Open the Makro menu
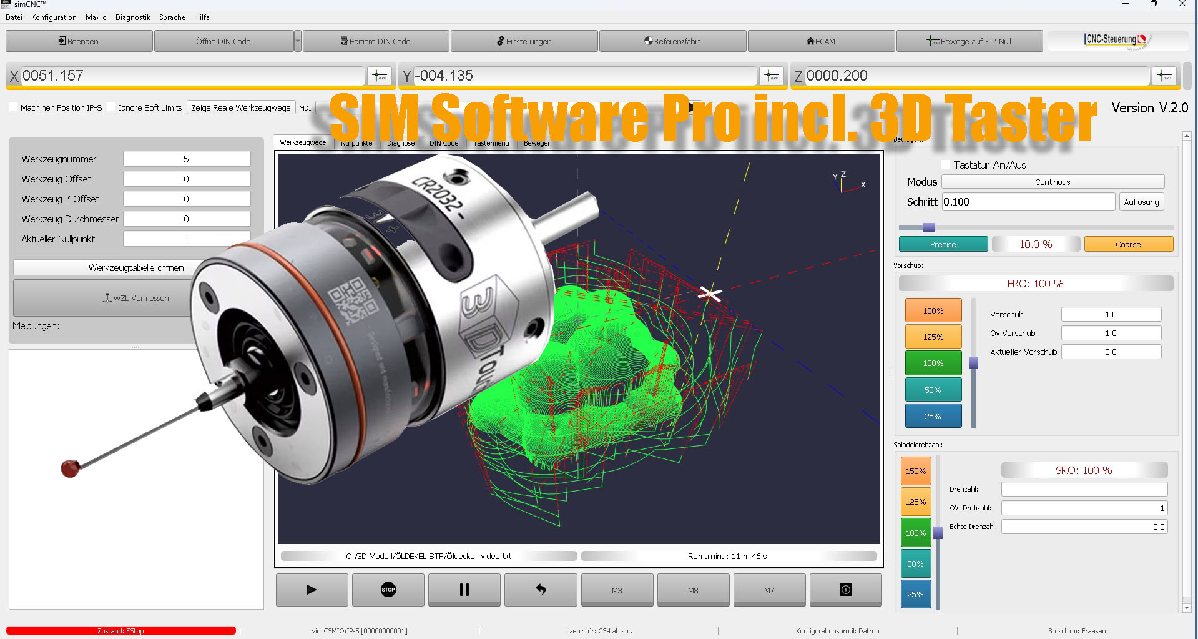The height and width of the screenshot is (639, 1198). coord(96,17)
